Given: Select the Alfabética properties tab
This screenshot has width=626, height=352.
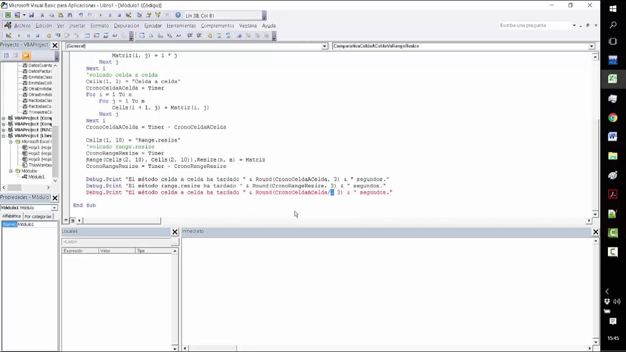Looking at the screenshot, I should (11, 216).
